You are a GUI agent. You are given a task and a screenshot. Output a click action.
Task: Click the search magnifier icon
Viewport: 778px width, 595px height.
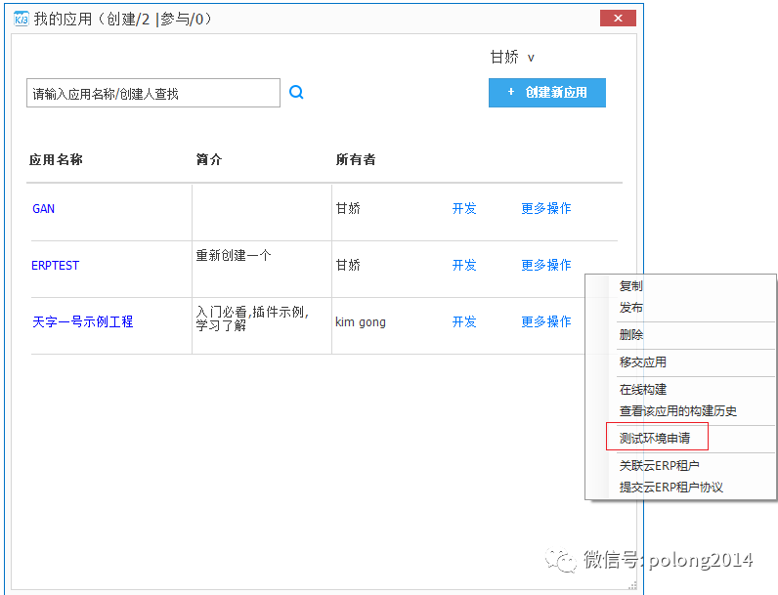tap(296, 93)
